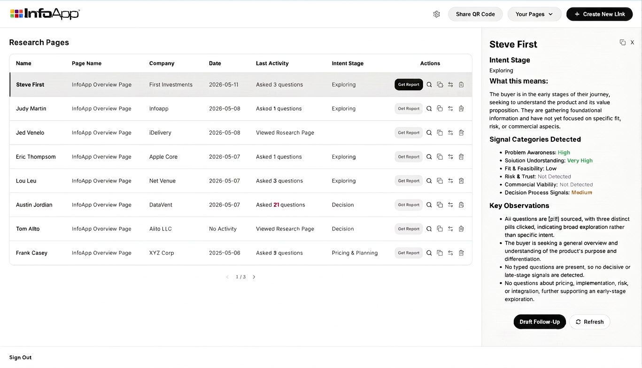Select the Frank Casey name cell
642x368 pixels.
point(32,253)
